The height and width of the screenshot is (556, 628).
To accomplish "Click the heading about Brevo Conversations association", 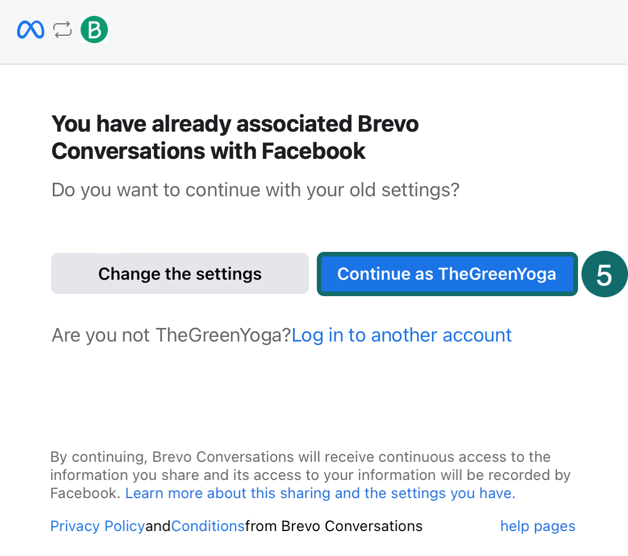I will pos(235,137).
